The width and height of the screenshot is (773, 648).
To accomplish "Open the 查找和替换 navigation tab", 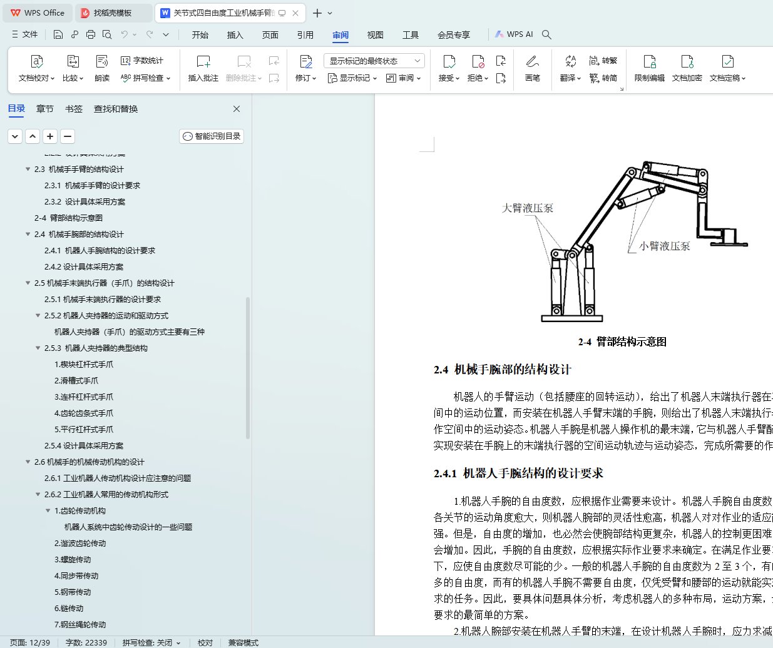I will (116, 109).
